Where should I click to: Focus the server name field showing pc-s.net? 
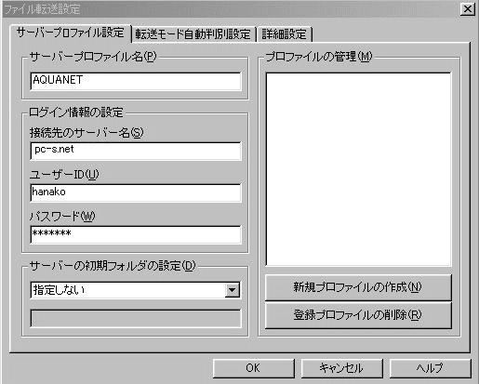click(136, 151)
